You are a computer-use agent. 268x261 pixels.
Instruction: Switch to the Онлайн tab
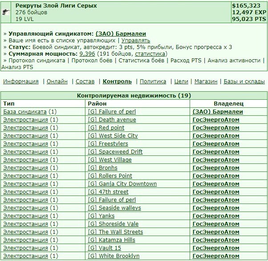57,81
